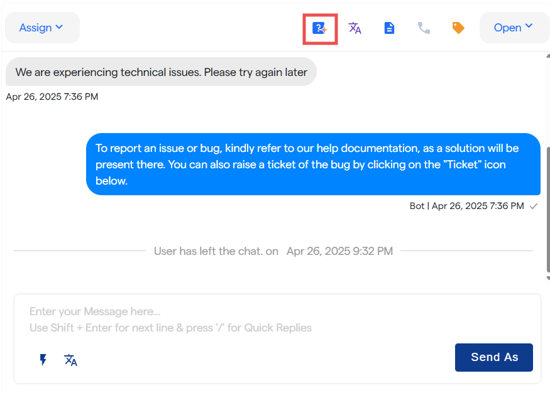Click the scrollbar down arrow

[547, 277]
